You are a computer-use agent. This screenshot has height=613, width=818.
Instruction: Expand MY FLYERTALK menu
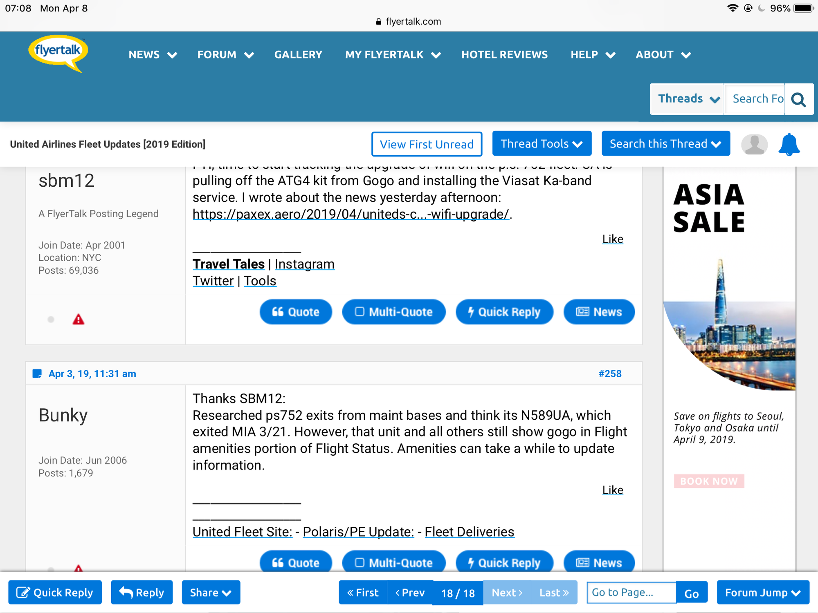click(x=393, y=55)
